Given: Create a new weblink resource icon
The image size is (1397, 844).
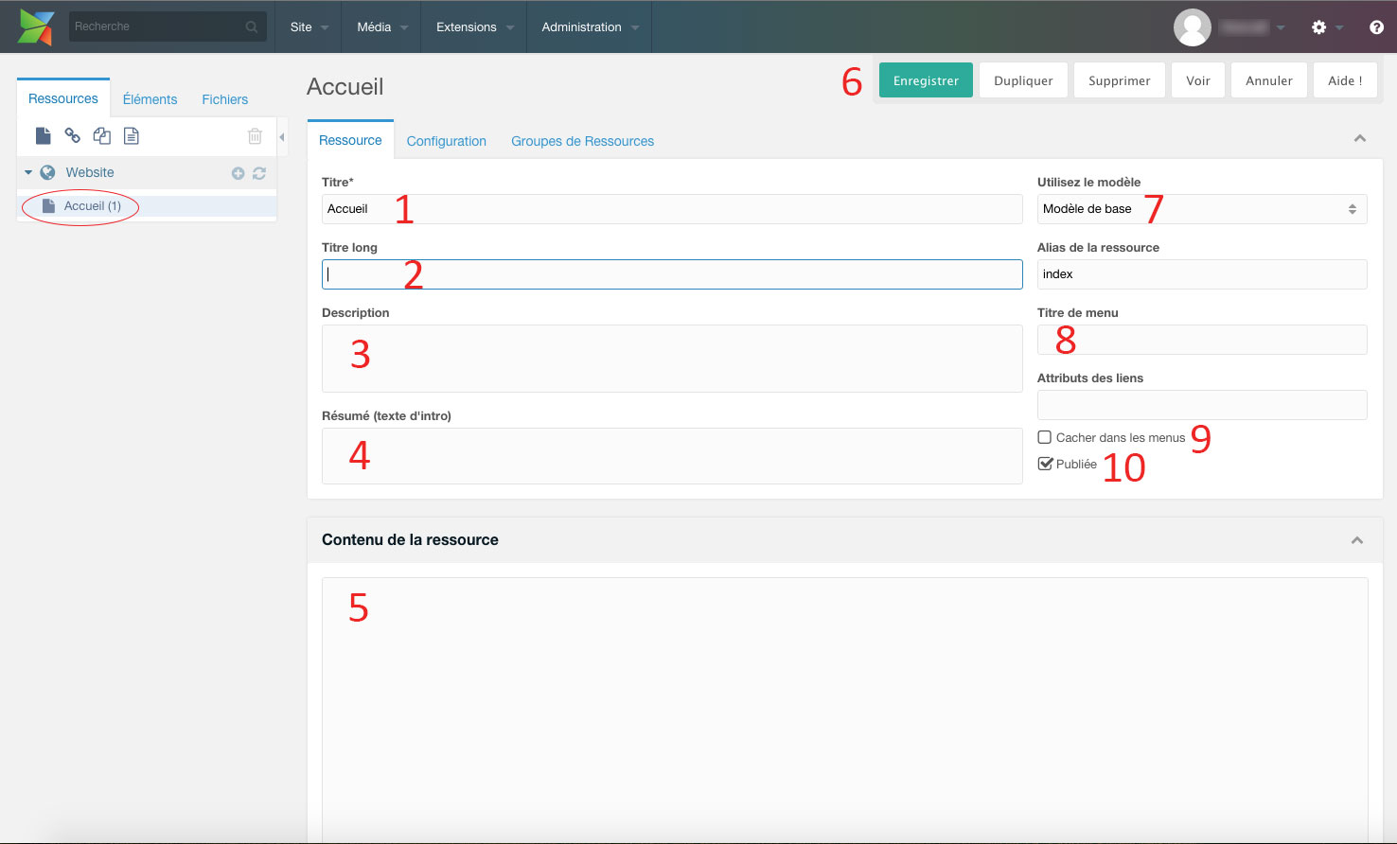Looking at the screenshot, I should [x=72, y=136].
